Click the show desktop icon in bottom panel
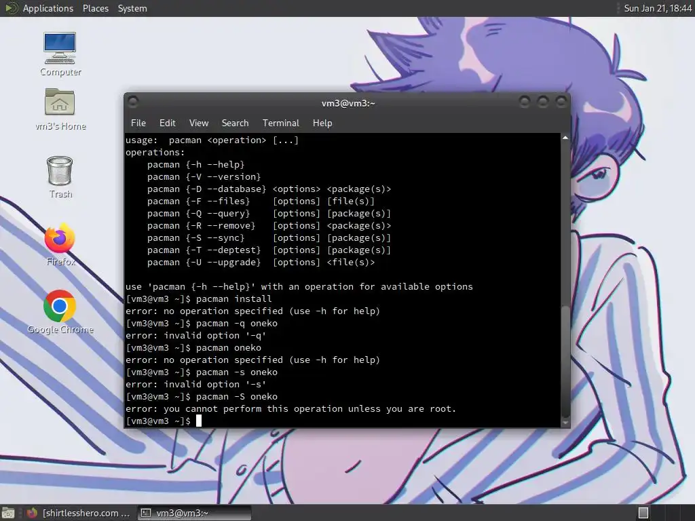 pyautogui.click(x=8, y=513)
